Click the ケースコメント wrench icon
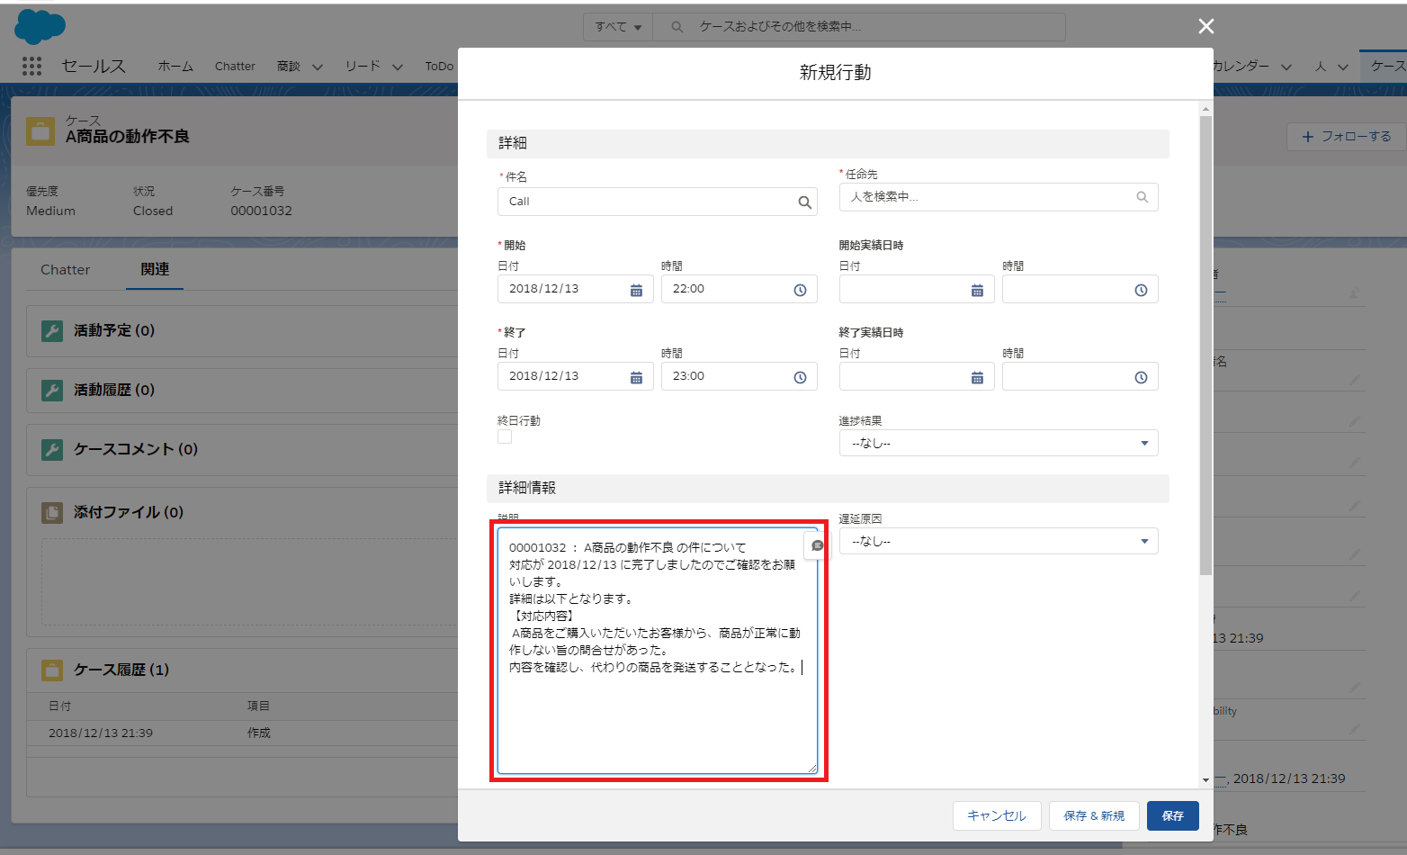The image size is (1407, 855). pos(52,449)
